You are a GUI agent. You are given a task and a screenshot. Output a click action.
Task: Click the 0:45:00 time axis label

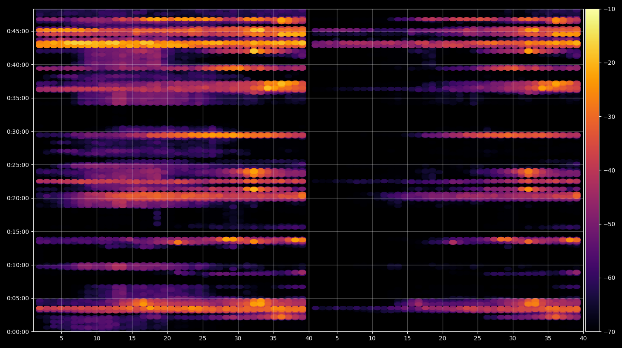point(18,31)
